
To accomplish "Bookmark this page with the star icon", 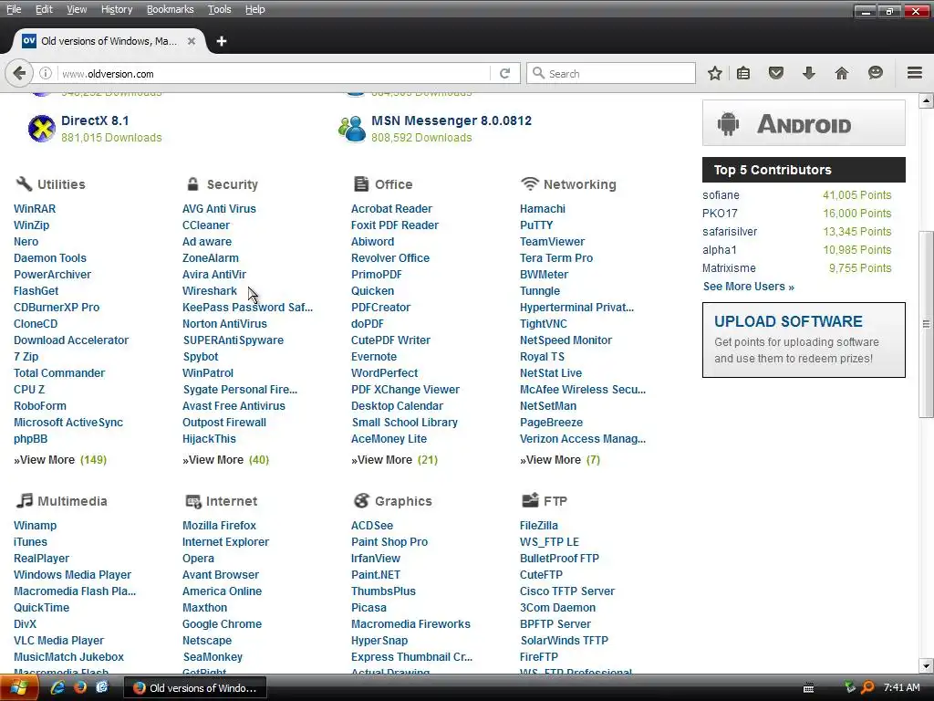I will pyautogui.click(x=715, y=73).
